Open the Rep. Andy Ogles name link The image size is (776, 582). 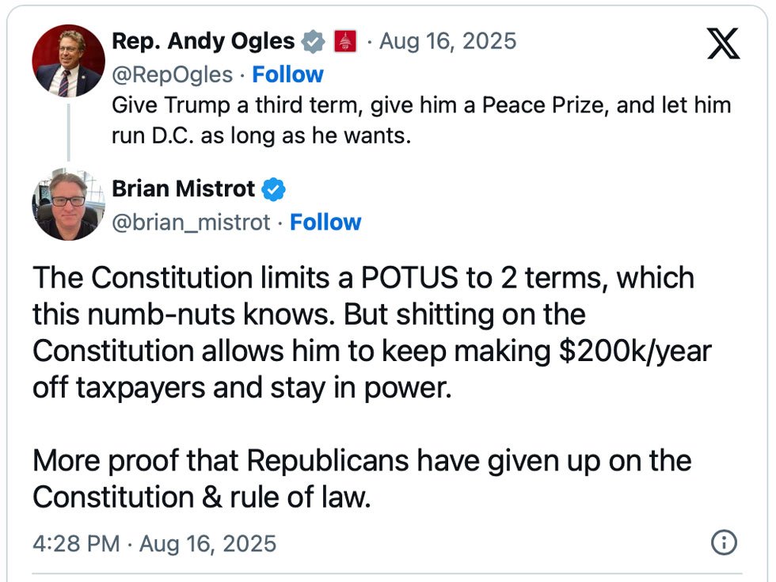[204, 41]
